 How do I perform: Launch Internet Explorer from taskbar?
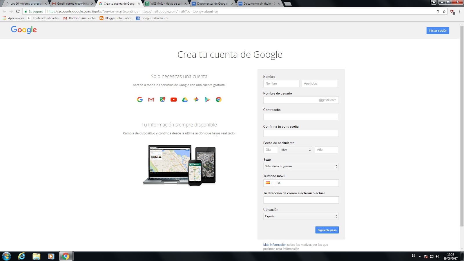[21, 256]
